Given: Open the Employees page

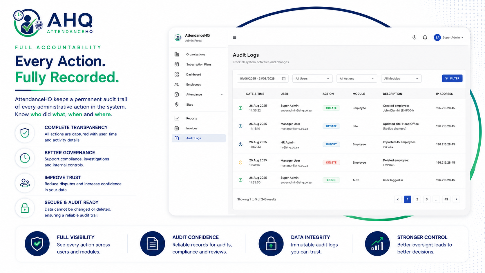Looking at the screenshot, I should pyautogui.click(x=199, y=84).
